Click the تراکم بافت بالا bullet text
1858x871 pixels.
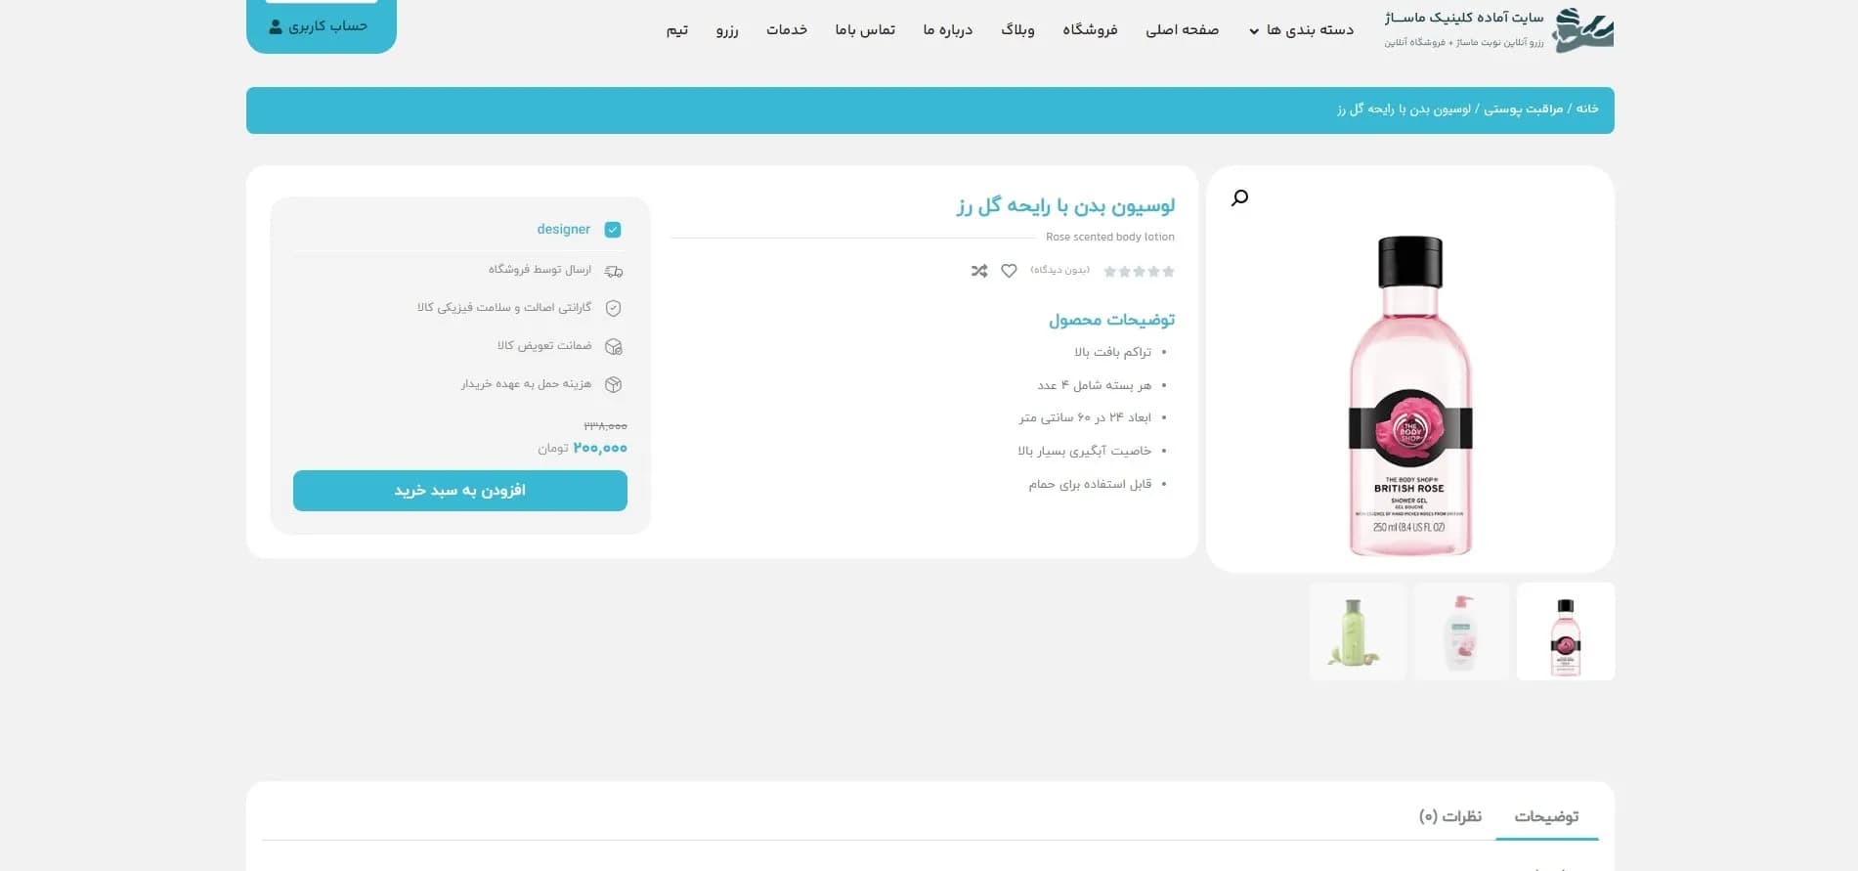1113,352
